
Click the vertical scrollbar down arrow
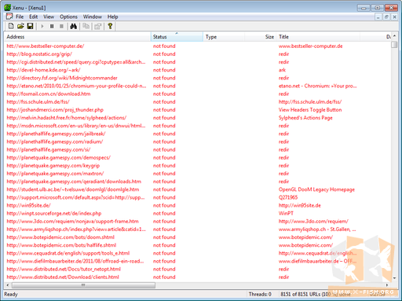click(x=394, y=278)
